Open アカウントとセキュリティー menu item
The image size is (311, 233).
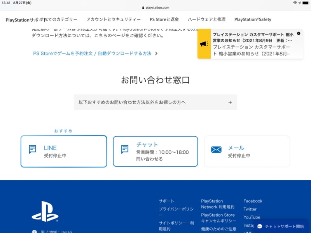click(114, 19)
